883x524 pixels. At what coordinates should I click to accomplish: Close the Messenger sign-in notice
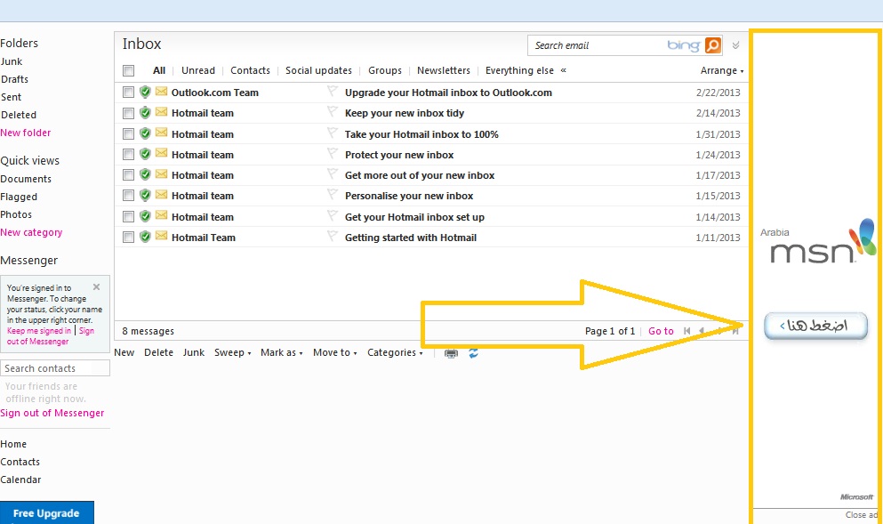click(96, 286)
